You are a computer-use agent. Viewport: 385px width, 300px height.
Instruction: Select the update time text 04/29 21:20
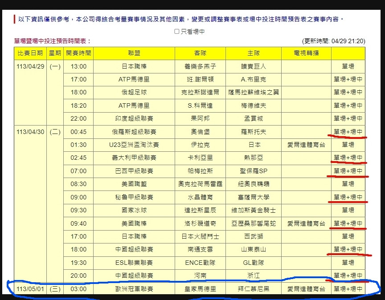pos(348,41)
